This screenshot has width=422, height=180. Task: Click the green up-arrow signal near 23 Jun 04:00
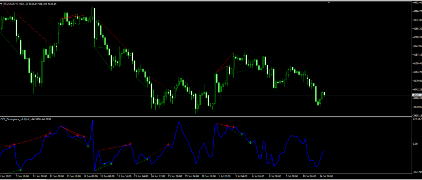click(x=147, y=159)
